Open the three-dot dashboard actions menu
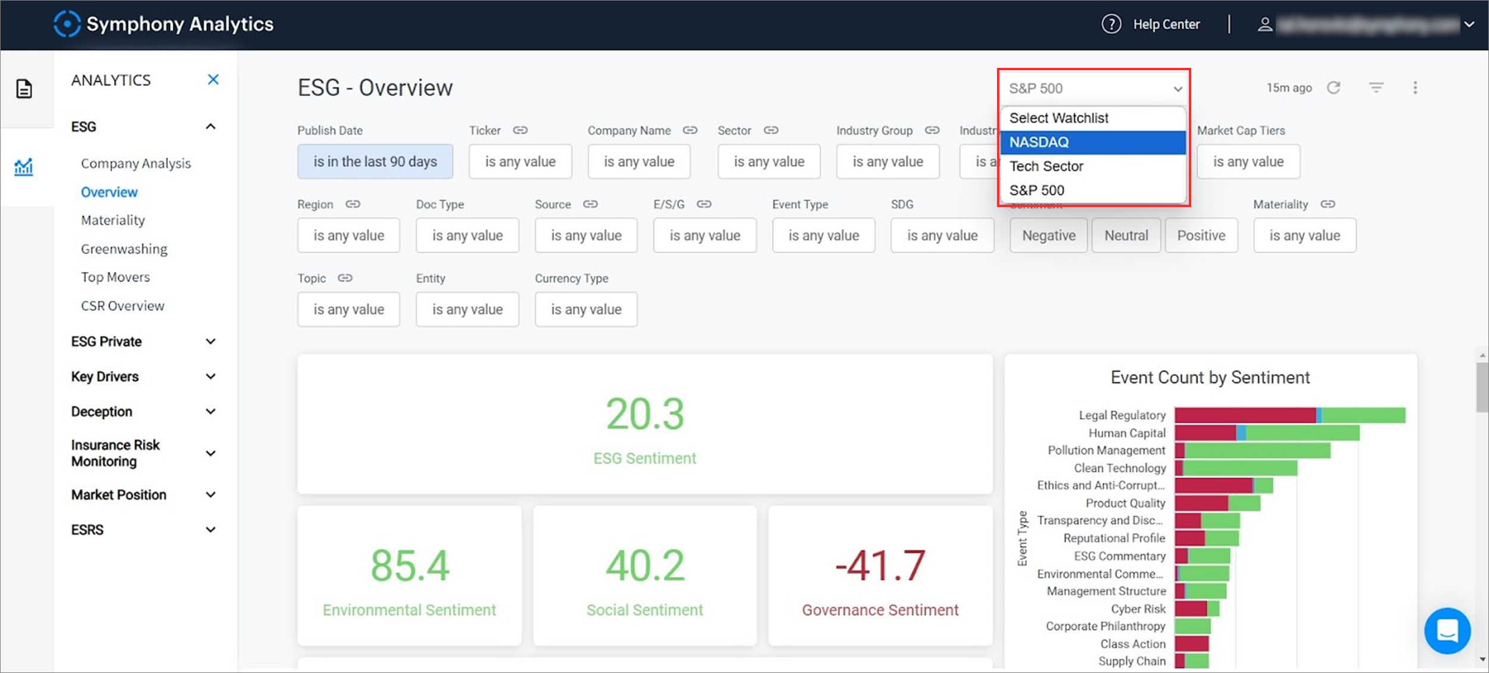Screen dimensions: 1489x673 pos(1415,88)
